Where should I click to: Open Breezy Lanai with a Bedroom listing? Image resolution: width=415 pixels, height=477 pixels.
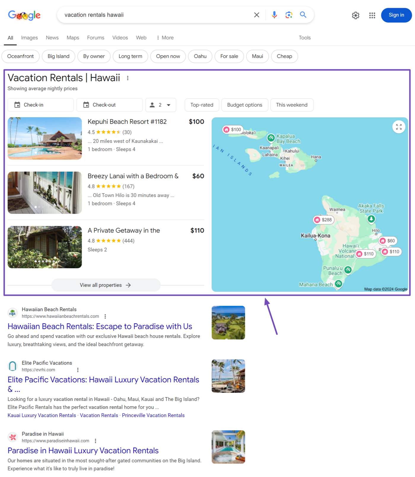click(133, 176)
